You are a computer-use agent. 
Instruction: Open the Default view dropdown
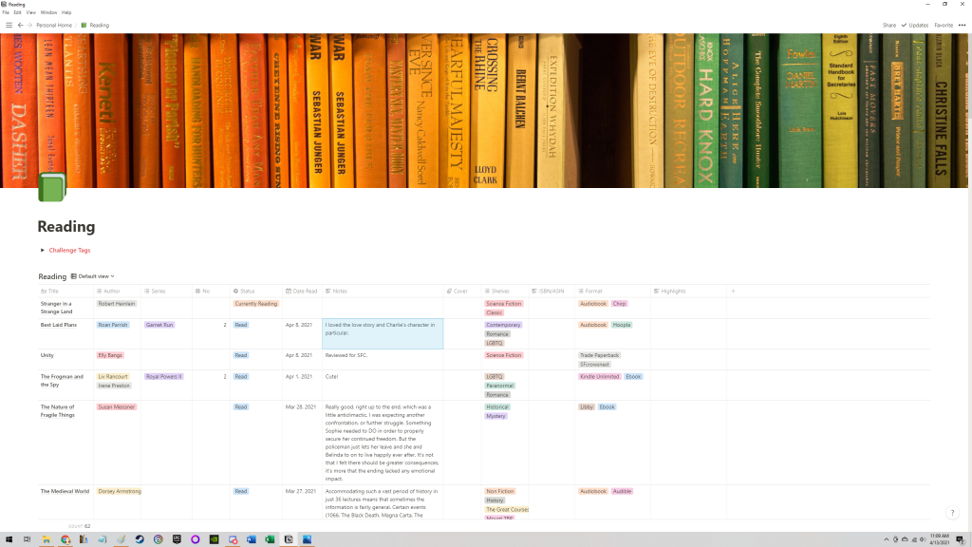[x=95, y=276]
